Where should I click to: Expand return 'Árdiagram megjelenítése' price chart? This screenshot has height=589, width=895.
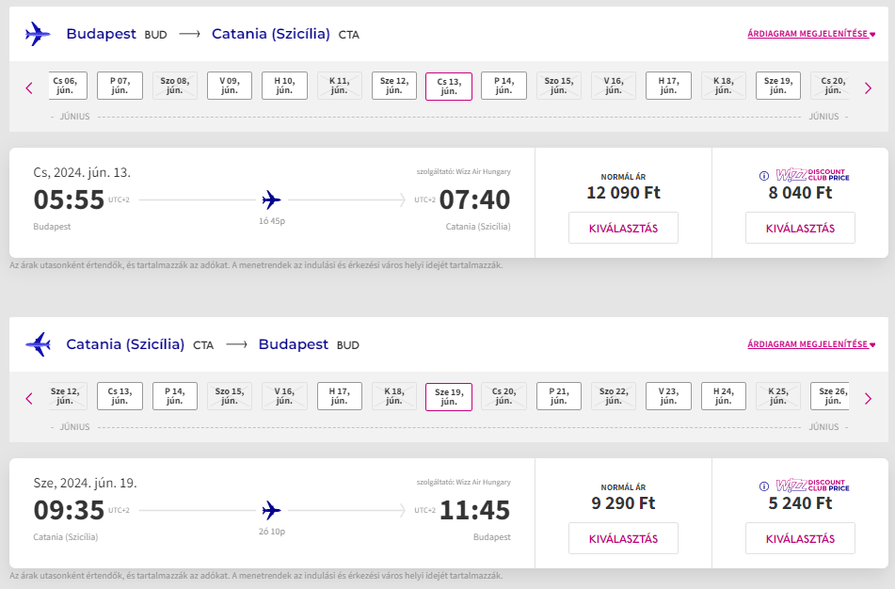[x=810, y=344]
